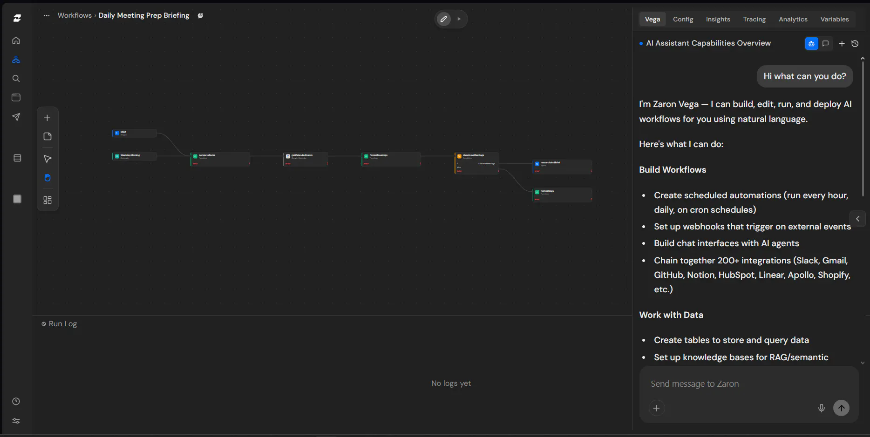870x437 pixels.
Task: Click the Daily Meeting Prep Briefing title
Action: [144, 15]
